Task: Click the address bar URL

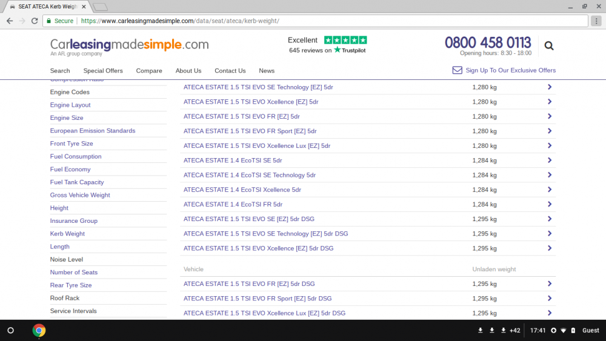Action: click(180, 21)
